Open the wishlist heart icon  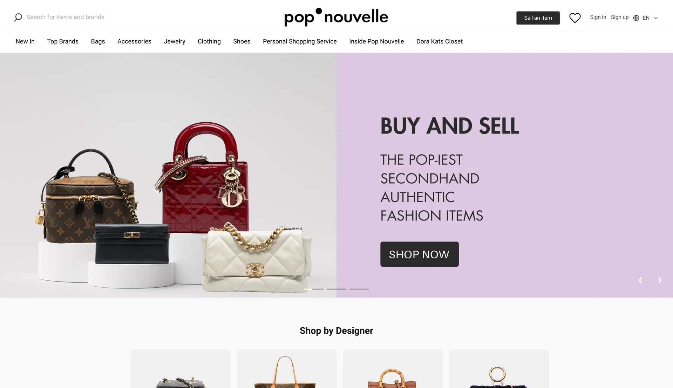tap(575, 18)
